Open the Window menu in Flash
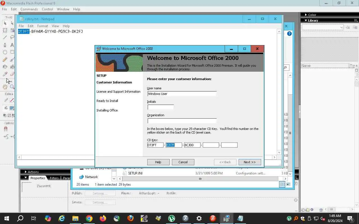 pyautogui.click(x=63, y=9)
